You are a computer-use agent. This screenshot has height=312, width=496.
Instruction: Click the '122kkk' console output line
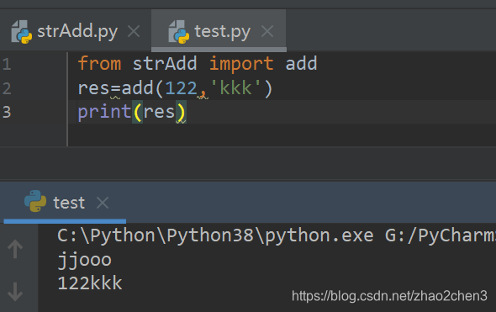(90, 283)
